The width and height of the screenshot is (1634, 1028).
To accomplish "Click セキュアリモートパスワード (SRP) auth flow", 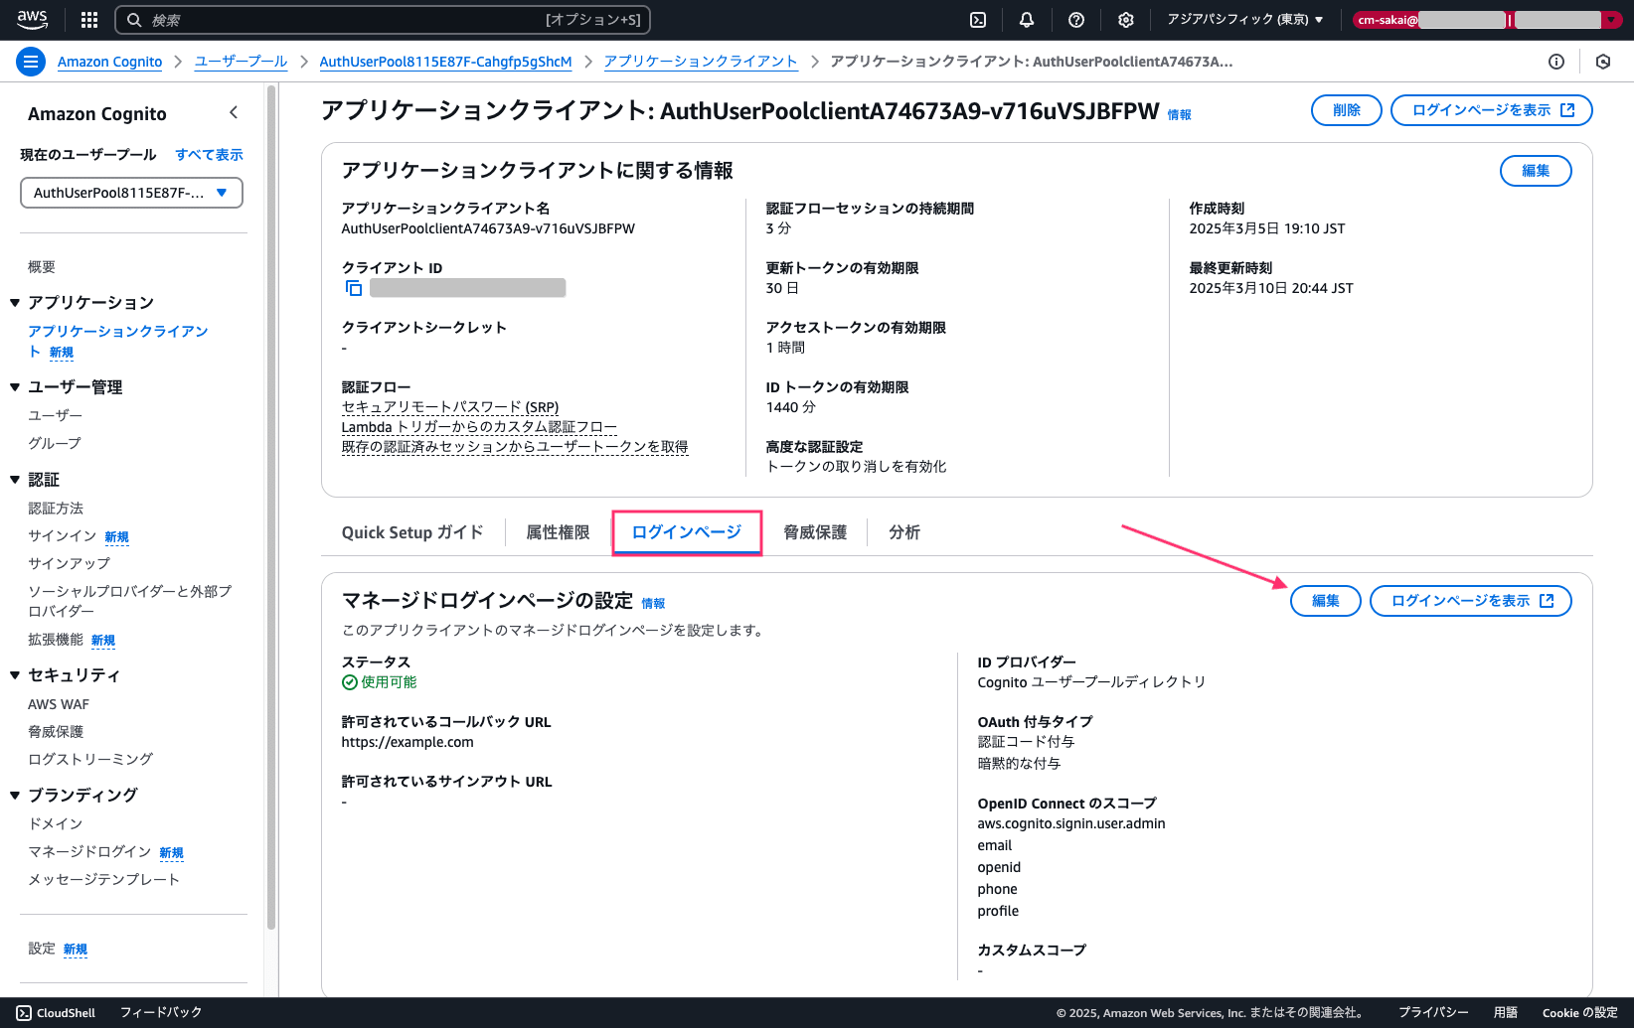I will pyautogui.click(x=450, y=407).
